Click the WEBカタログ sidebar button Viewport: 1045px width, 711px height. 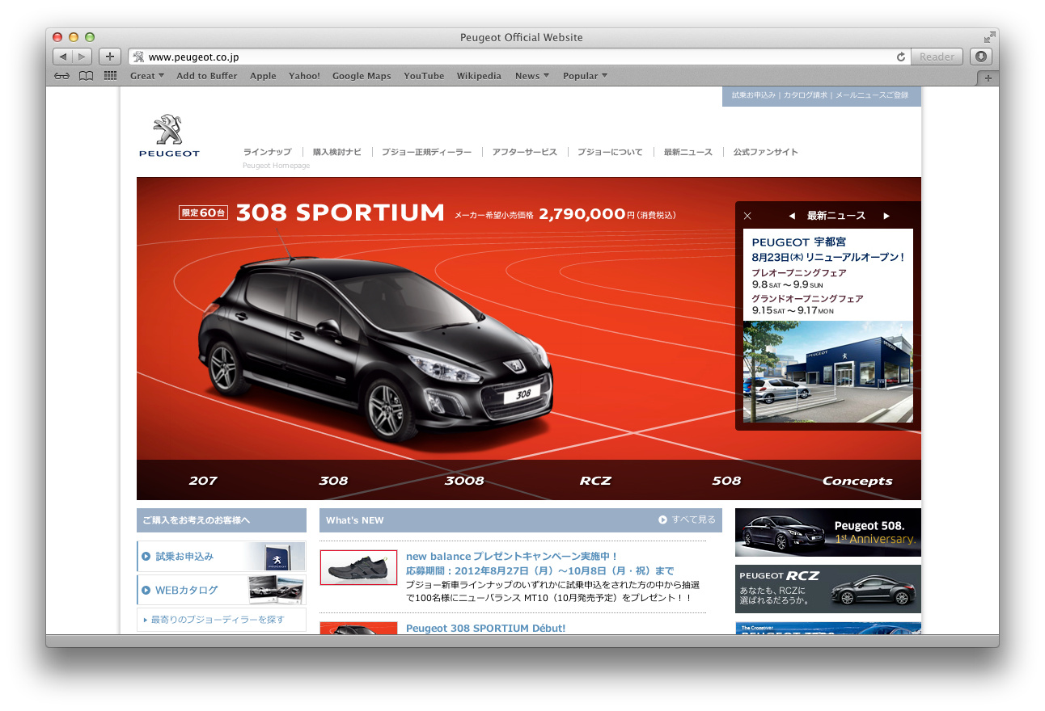(222, 590)
